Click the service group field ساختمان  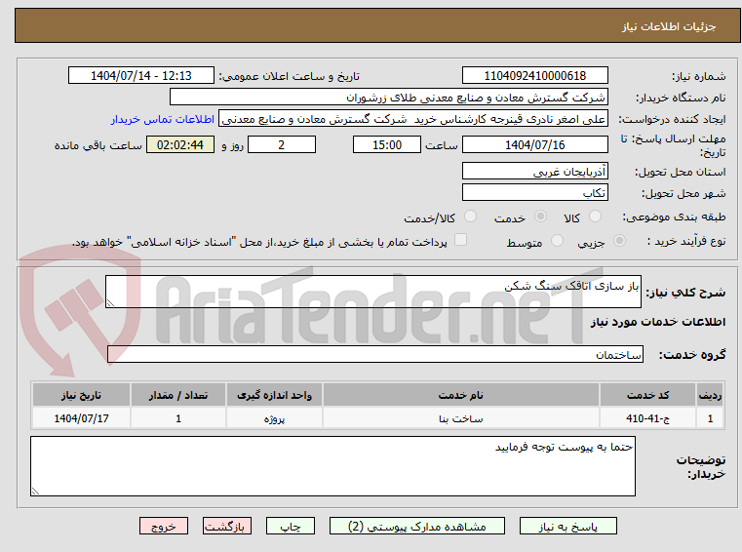[375, 355]
